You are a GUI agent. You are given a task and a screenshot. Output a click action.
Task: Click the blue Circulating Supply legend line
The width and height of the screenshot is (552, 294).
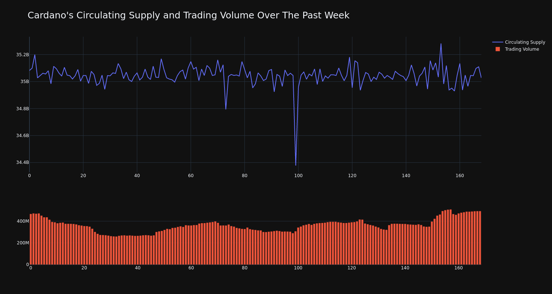(x=498, y=42)
